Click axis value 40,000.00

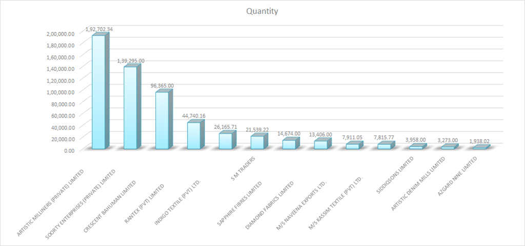63,127
